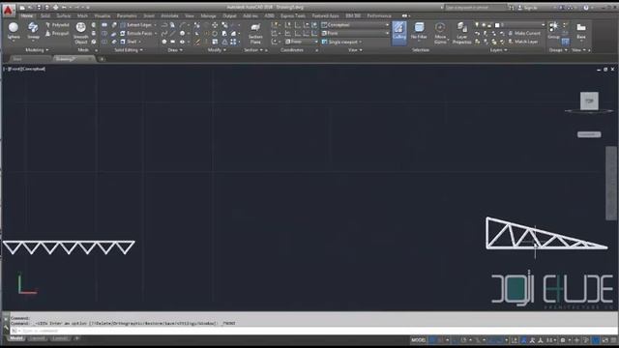Switch to the Surface ribbon tab

pos(63,16)
